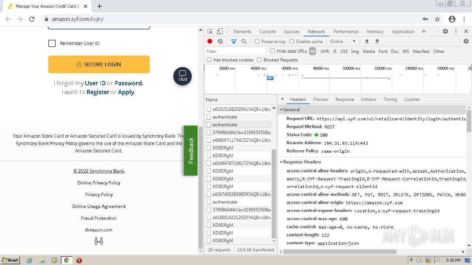This screenshot has height=265, width=472.
Task: Open the Sources tab
Action: (292, 32)
